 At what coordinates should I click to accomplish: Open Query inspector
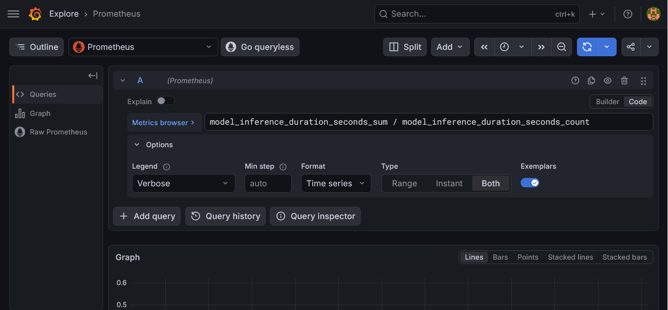(x=315, y=216)
